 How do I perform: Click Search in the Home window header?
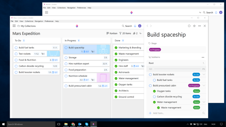[x=208, y=13]
